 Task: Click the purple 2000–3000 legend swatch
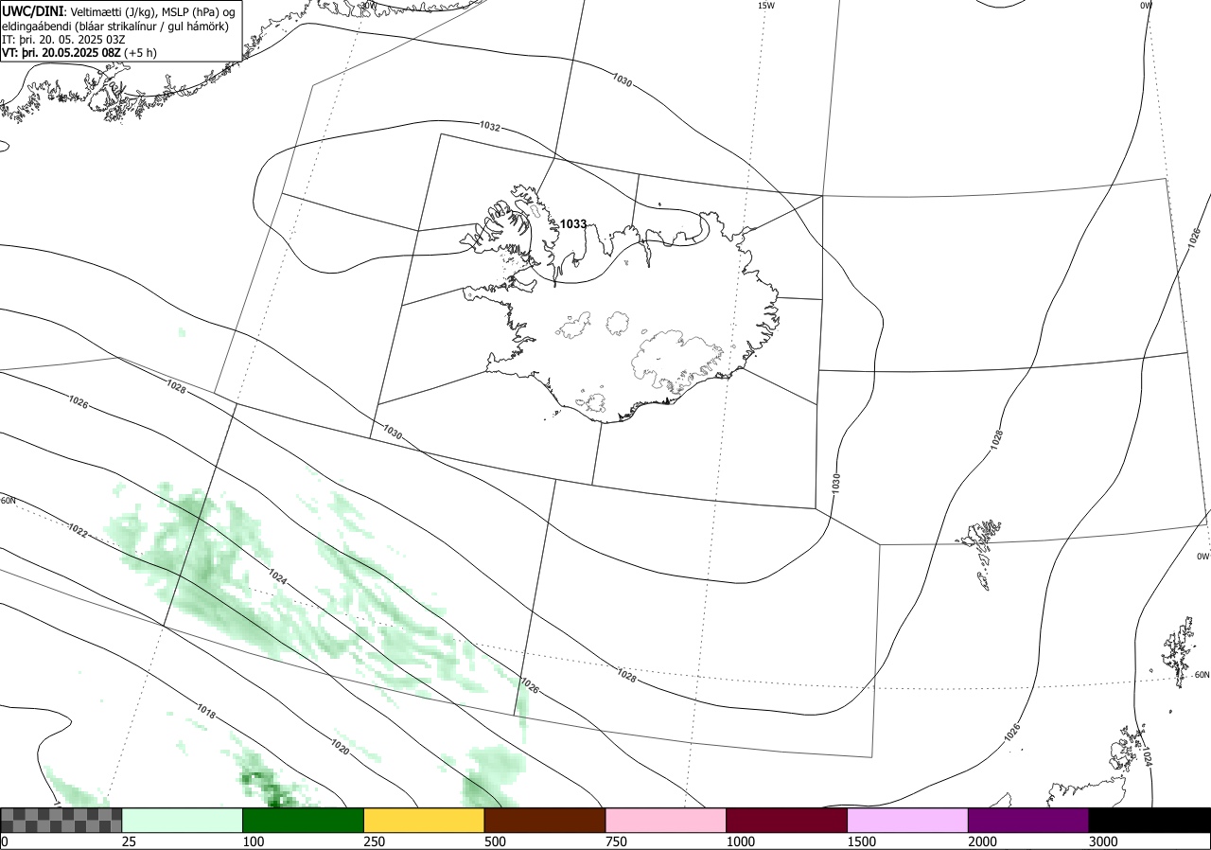[x=1028, y=820]
